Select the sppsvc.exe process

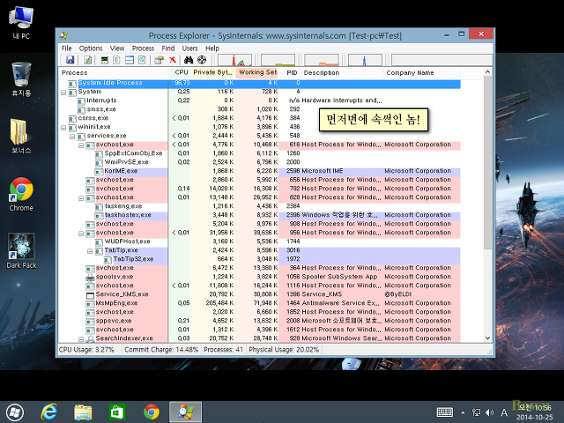click(x=259, y=321)
